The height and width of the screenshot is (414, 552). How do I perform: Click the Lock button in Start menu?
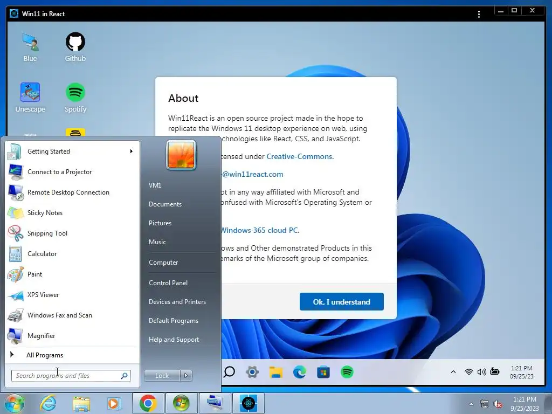(x=162, y=376)
